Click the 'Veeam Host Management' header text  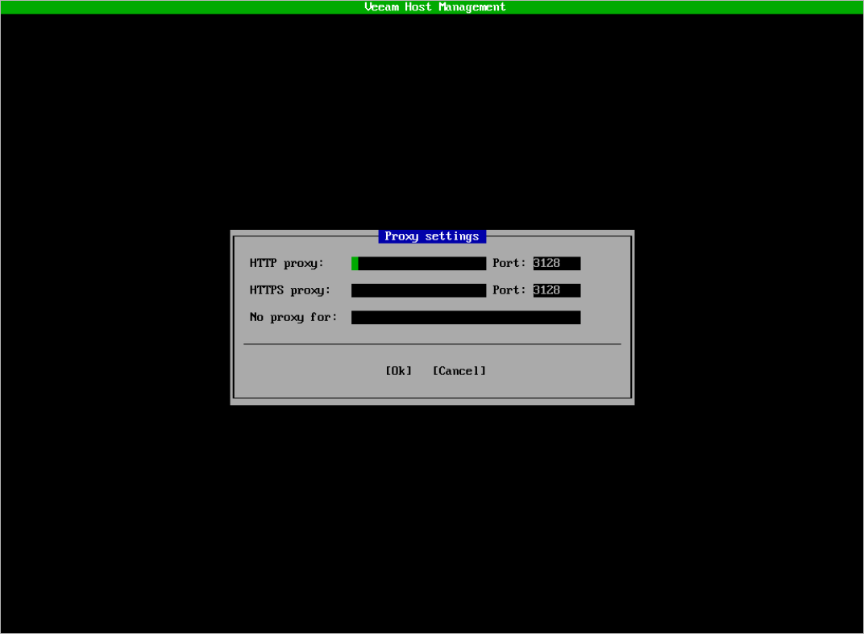[x=434, y=7]
